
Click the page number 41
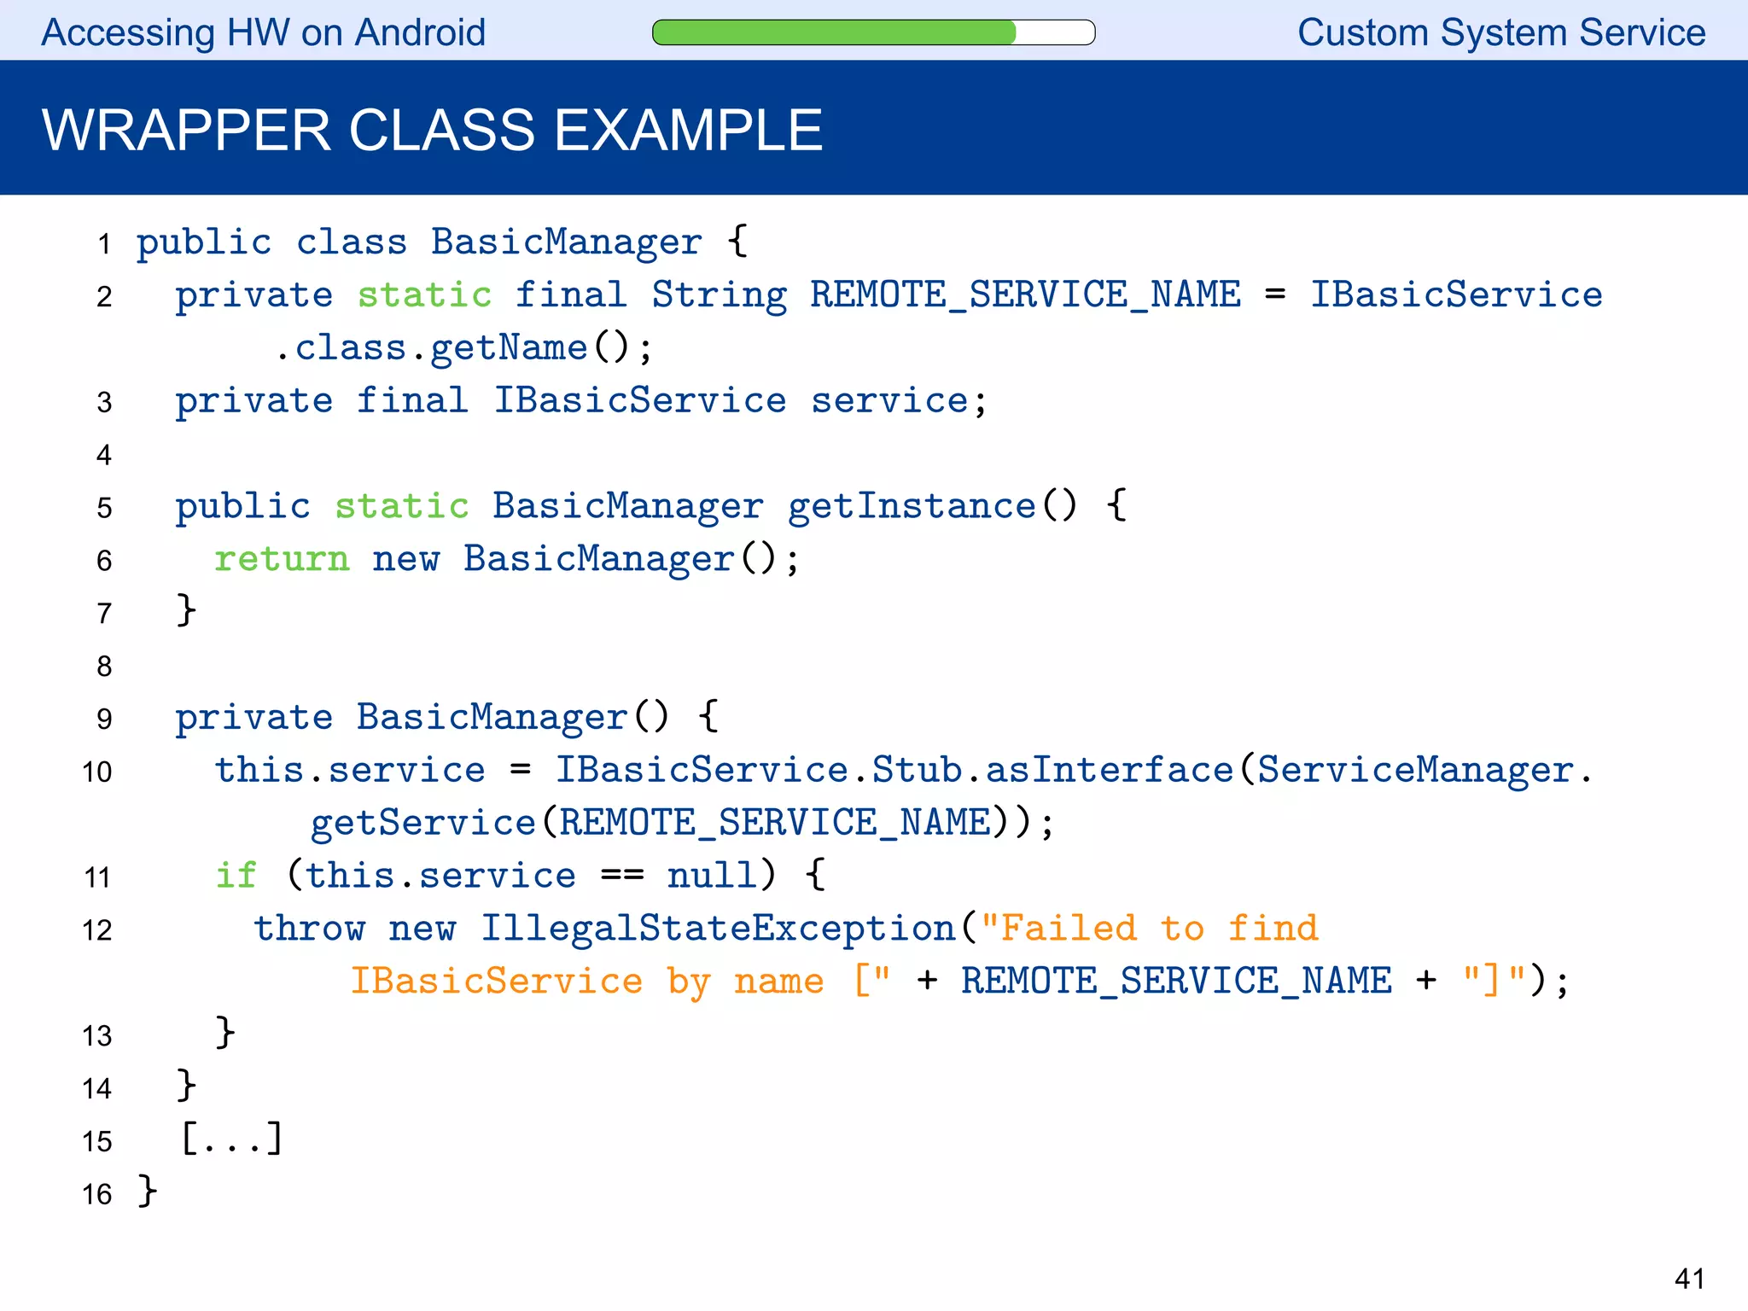click(1690, 1279)
